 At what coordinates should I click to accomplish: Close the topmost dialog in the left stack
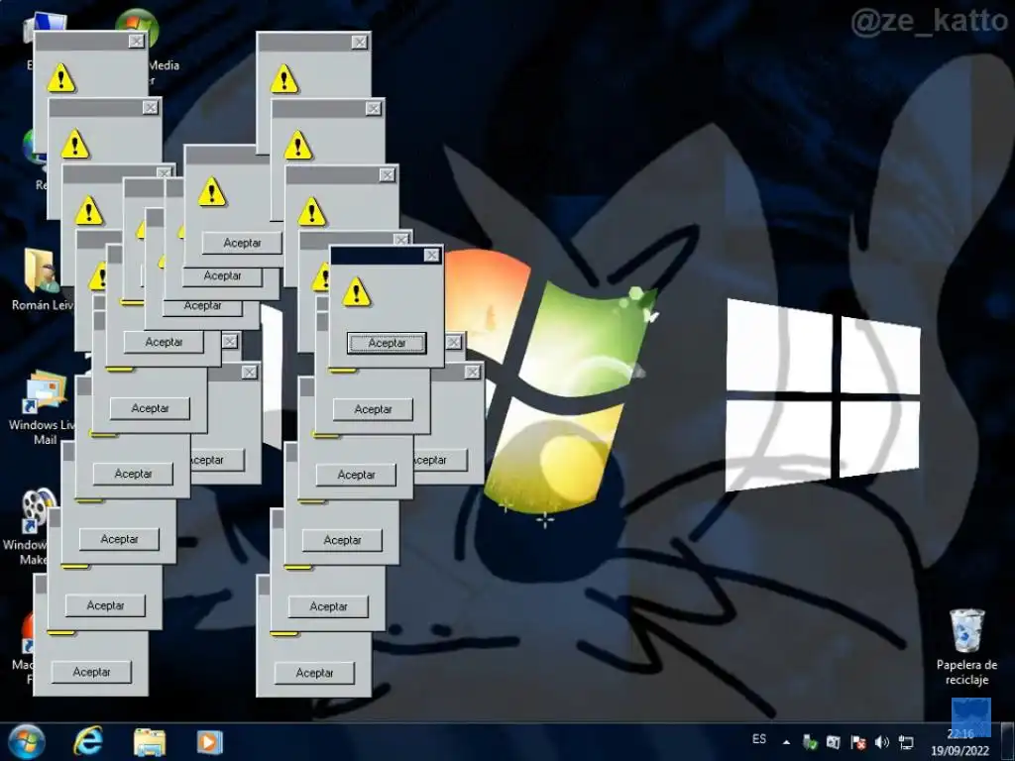coord(136,42)
